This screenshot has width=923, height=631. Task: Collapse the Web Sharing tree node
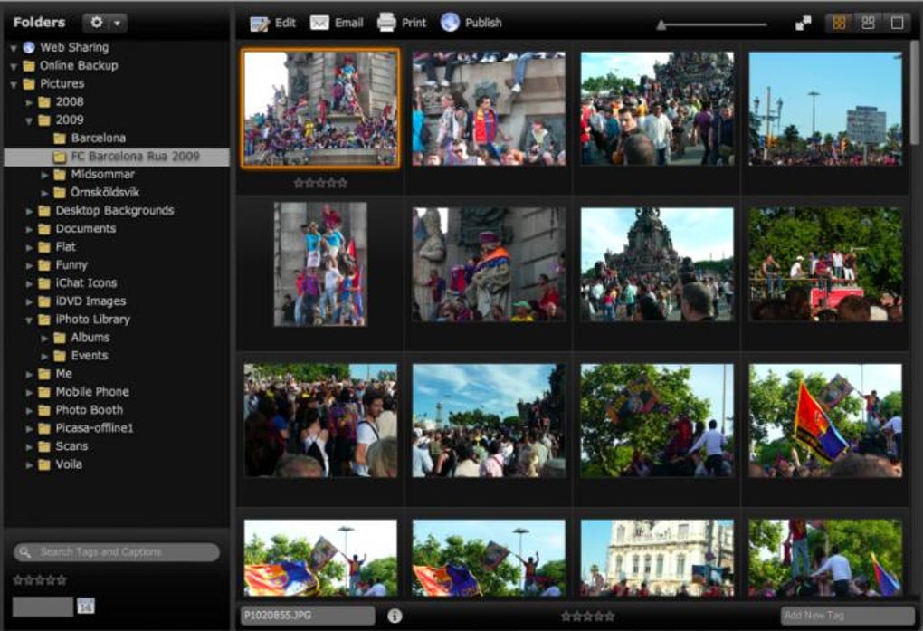(x=13, y=48)
